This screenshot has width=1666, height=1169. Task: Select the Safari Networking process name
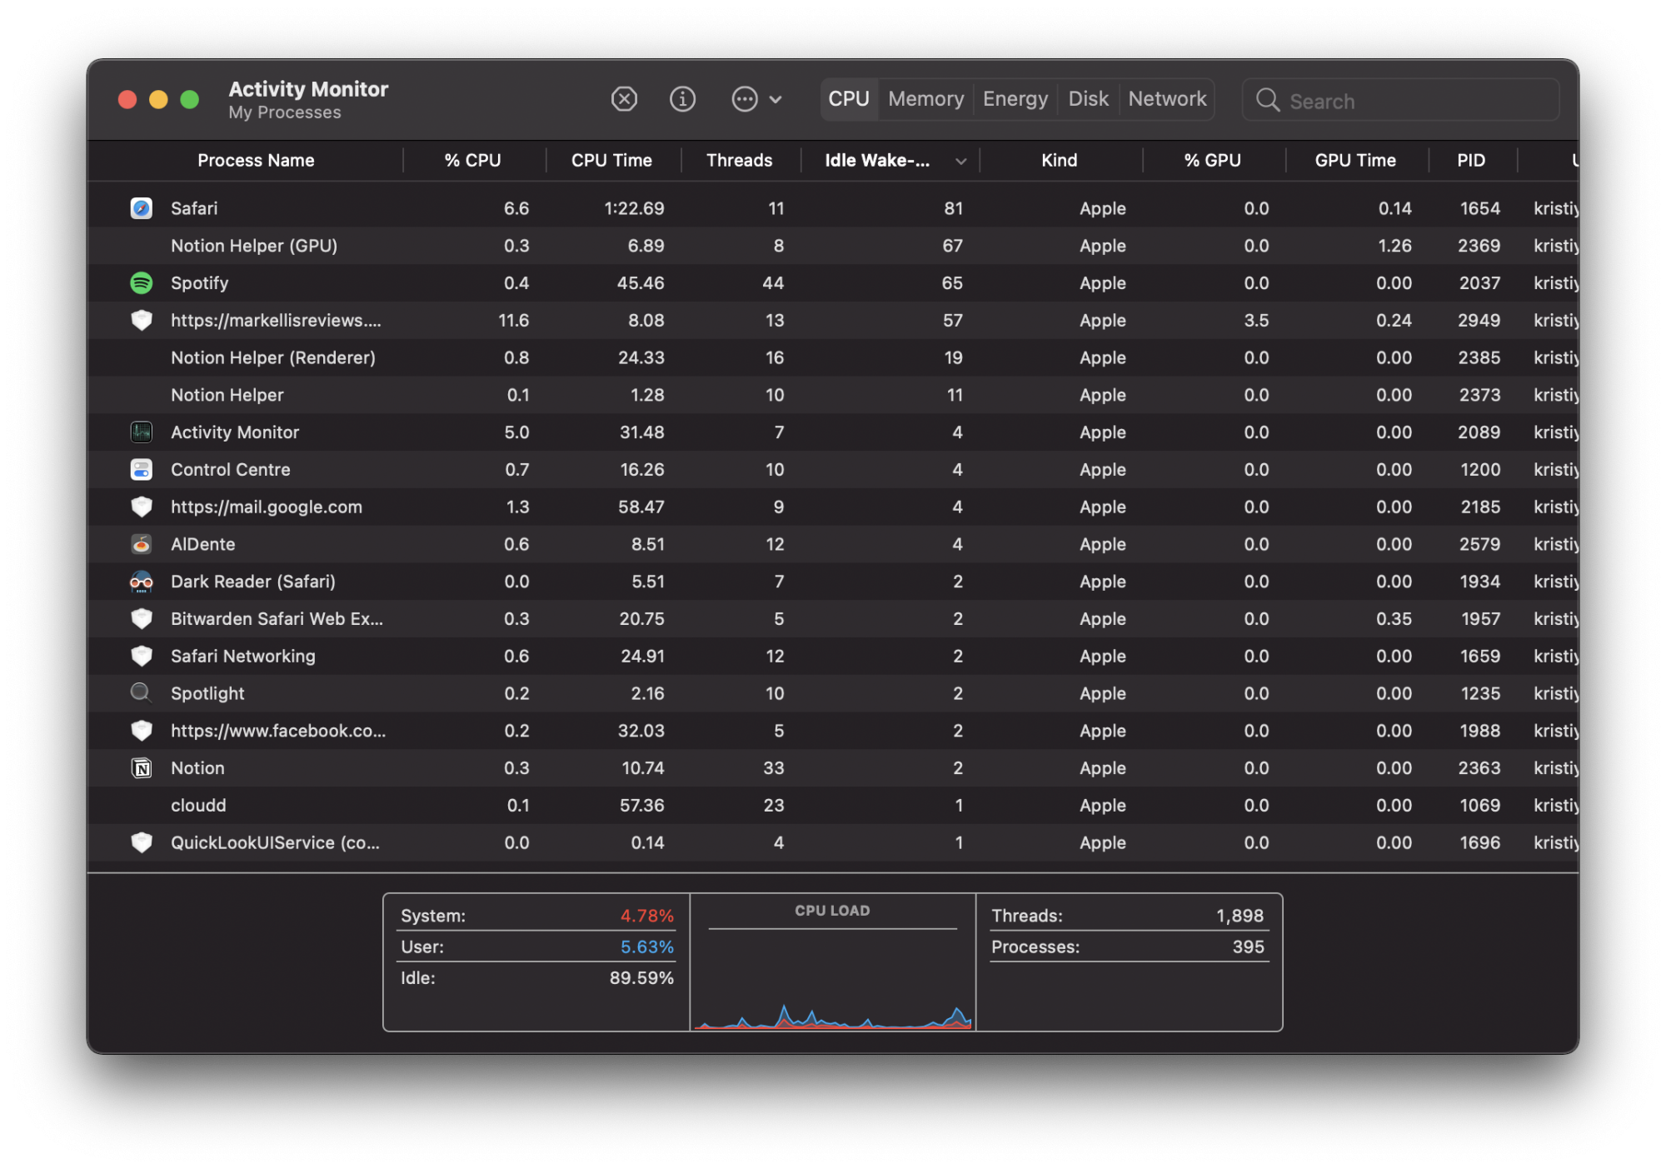243,657
